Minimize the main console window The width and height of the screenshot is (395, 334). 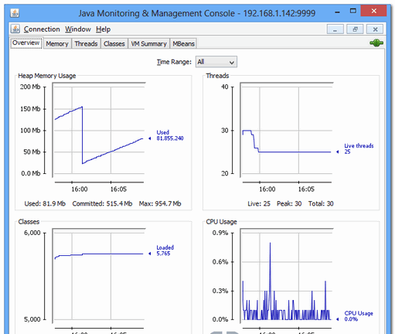(x=337, y=12)
